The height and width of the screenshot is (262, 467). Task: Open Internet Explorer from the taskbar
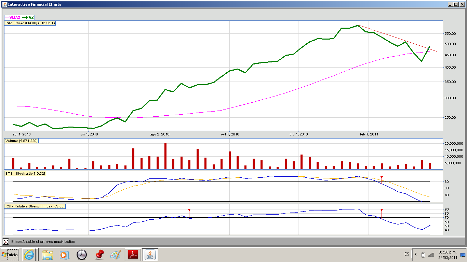pyautogui.click(x=29, y=254)
